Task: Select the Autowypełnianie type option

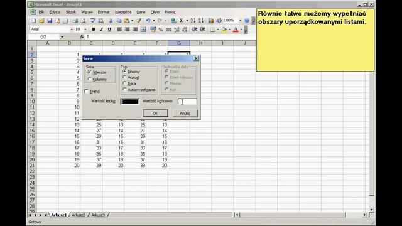Action: click(x=139, y=90)
